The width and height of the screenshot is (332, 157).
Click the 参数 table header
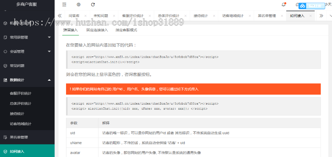coord(82,123)
